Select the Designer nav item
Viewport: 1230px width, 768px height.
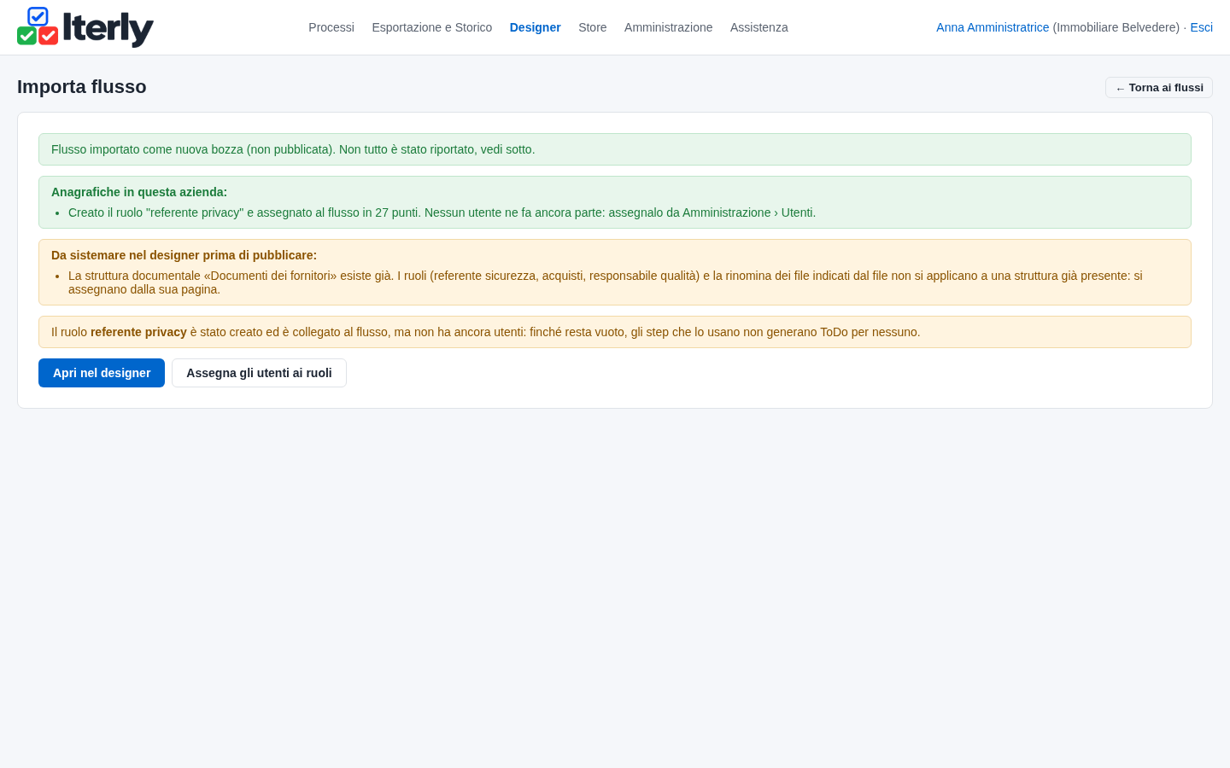pyautogui.click(x=536, y=27)
